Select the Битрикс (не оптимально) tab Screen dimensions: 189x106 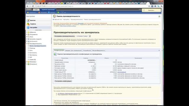(x=74, y=50)
